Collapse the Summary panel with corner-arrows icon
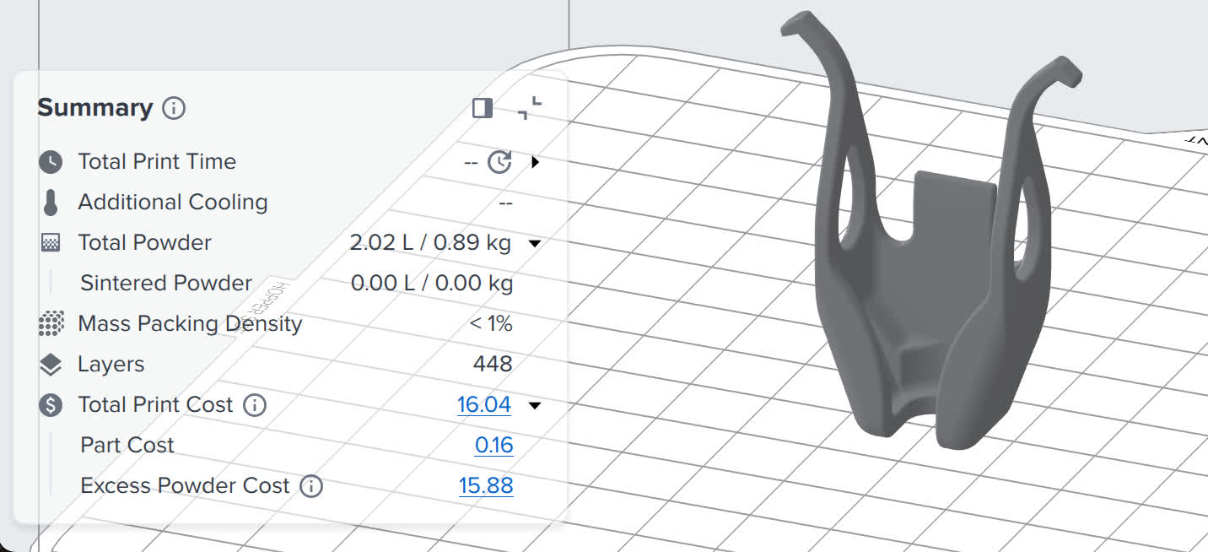The width and height of the screenshot is (1208, 552). click(x=530, y=108)
